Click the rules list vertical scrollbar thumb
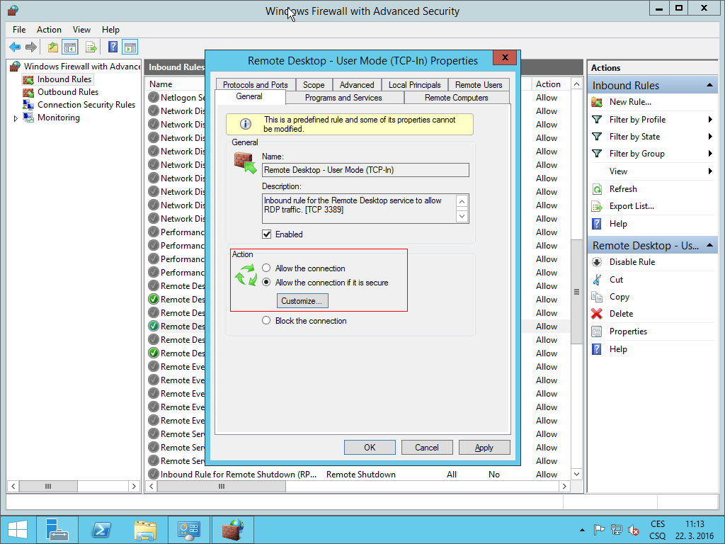Viewport: 725px width, 544px height. click(x=576, y=291)
